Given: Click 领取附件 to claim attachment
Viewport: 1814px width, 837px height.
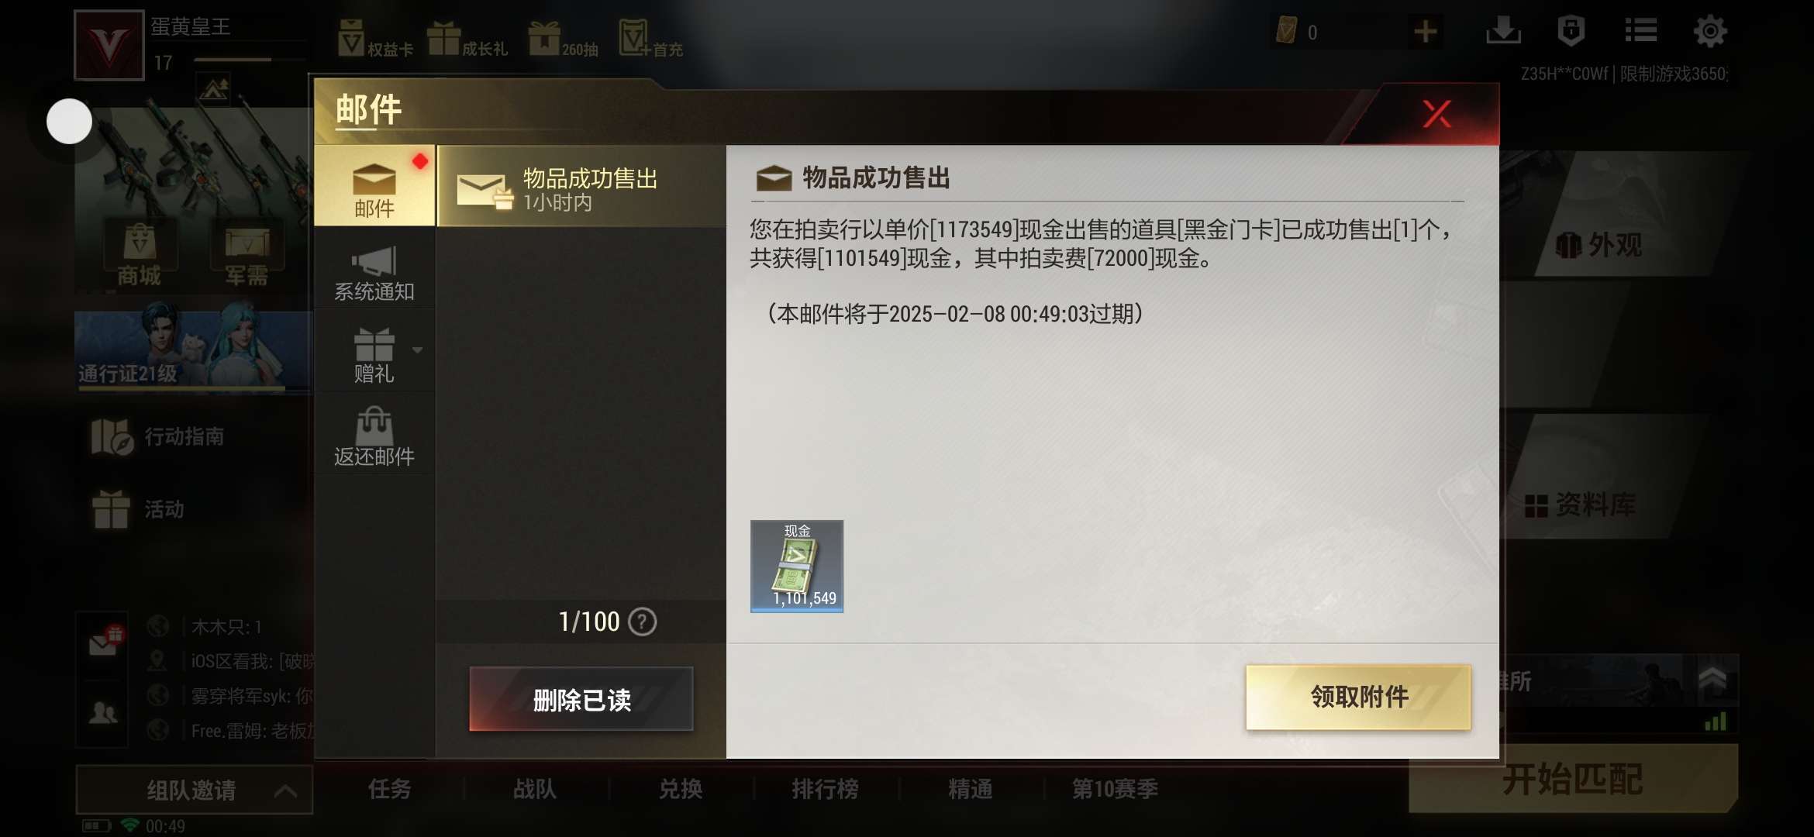Looking at the screenshot, I should pyautogui.click(x=1358, y=697).
